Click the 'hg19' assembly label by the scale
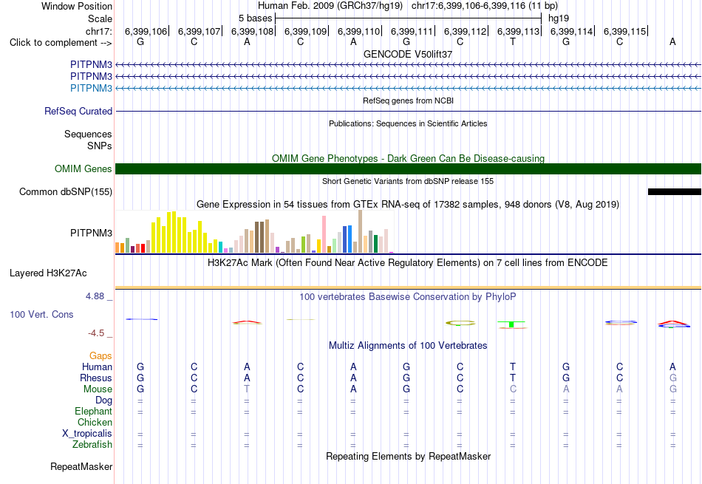 [559, 18]
